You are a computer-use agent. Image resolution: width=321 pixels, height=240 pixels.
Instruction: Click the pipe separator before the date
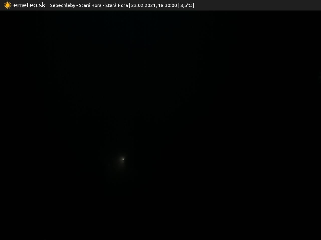129,5
